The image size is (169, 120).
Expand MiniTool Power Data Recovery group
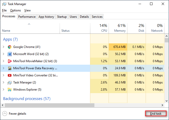tap(4, 68)
